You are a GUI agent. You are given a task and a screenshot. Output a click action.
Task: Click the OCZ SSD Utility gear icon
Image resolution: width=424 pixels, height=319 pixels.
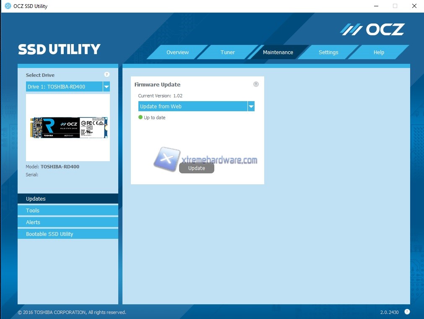tap(8, 6)
